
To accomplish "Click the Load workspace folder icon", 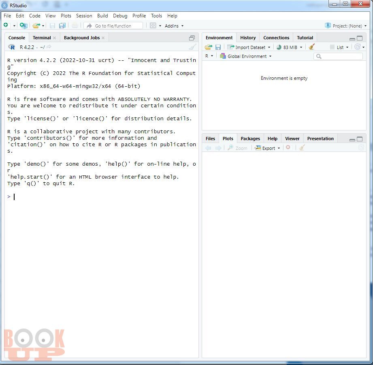I will [x=208, y=47].
